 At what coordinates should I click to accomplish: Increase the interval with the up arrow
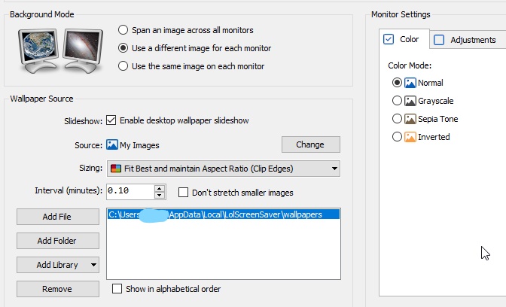click(x=159, y=188)
